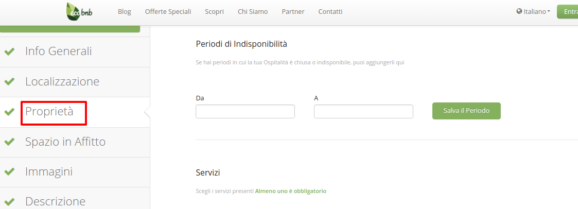The width and height of the screenshot is (578, 209).
Task: Open the Contatti page
Action: tap(330, 11)
